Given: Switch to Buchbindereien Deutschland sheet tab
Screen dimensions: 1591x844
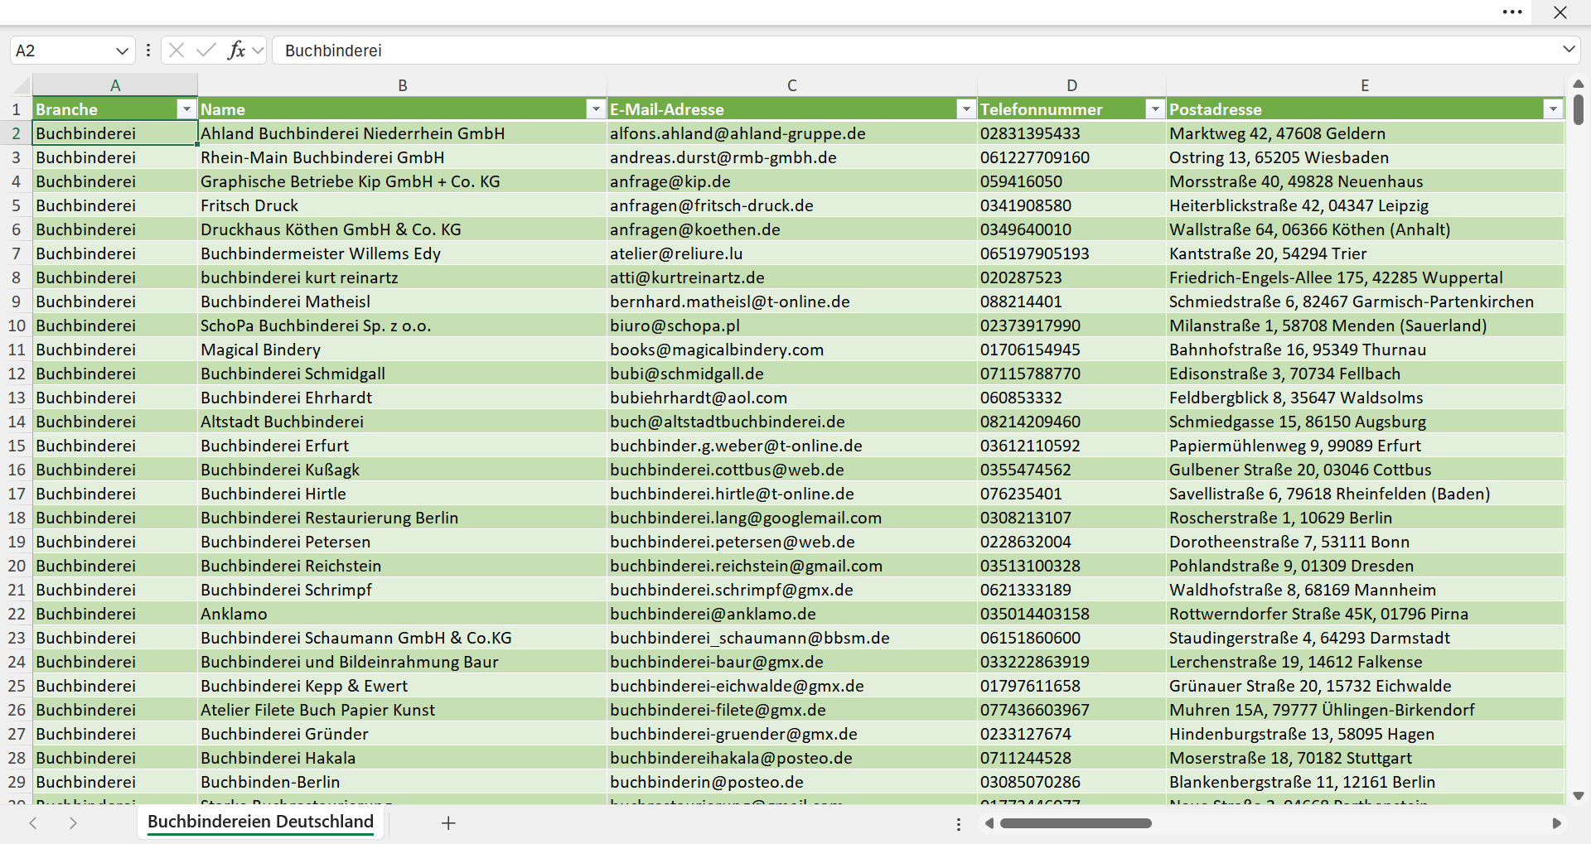Looking at the screenshot, I should pyautogui.click(x=261, y=822).
